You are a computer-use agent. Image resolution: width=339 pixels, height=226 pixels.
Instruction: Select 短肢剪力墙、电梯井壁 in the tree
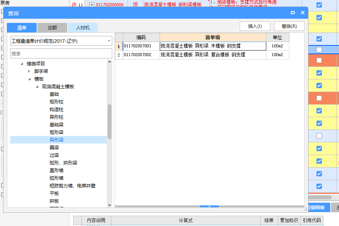73,186
